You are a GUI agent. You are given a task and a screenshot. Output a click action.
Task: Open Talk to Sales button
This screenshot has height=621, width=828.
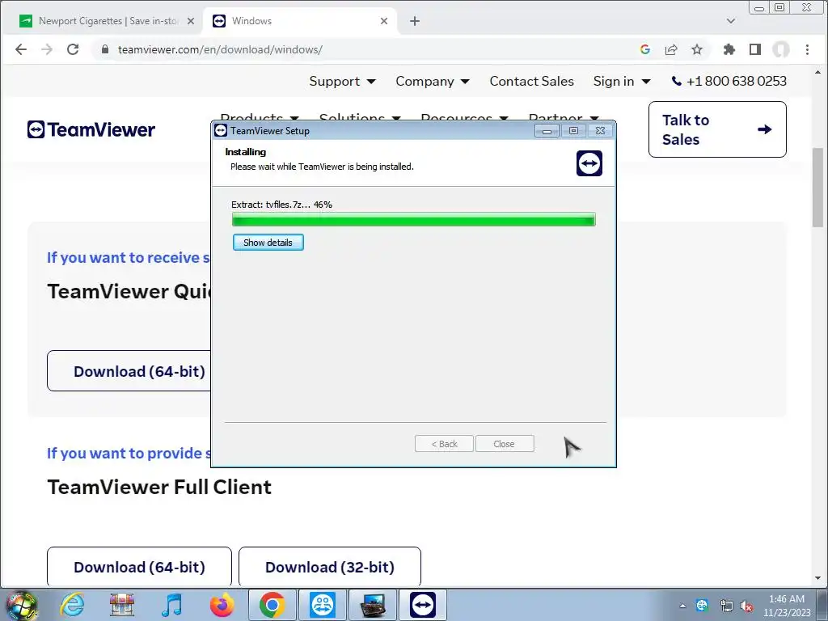tap(717, 129)
